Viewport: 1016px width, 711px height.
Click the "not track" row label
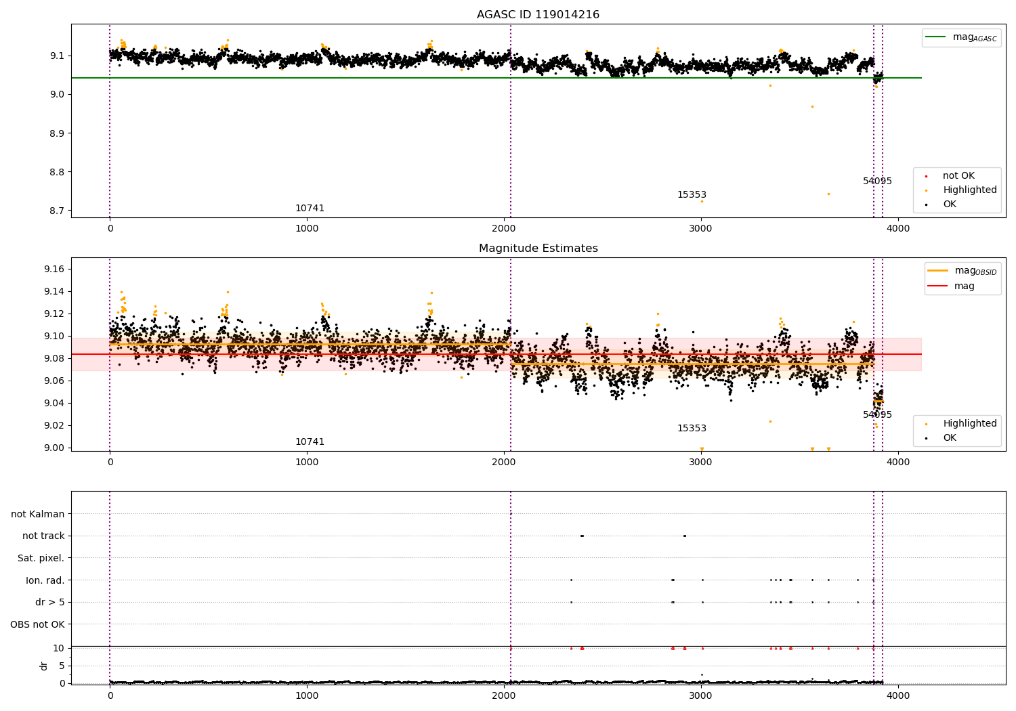43,536
